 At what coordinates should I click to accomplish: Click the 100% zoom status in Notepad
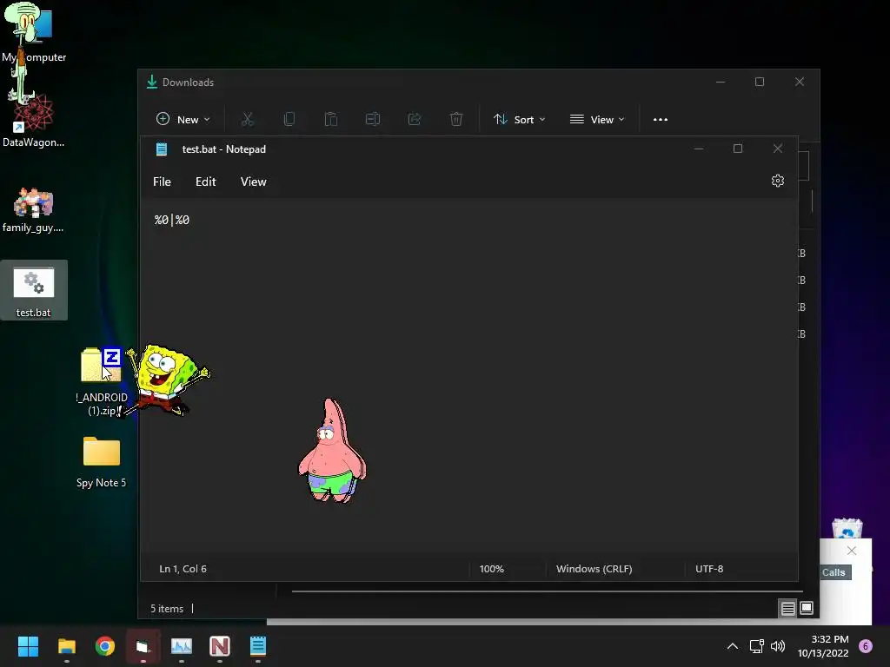(x=492, y=569)
